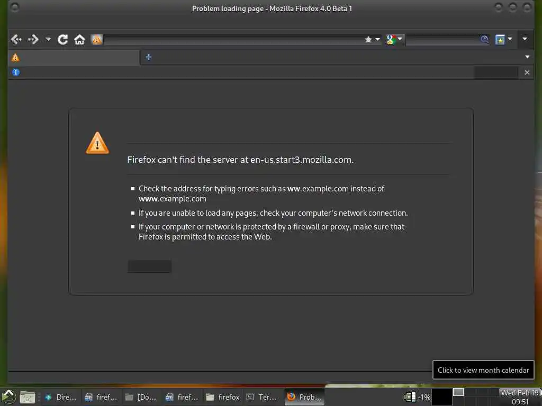
Task: Select the error page tab with warning icon
Action: coord(74,57)
